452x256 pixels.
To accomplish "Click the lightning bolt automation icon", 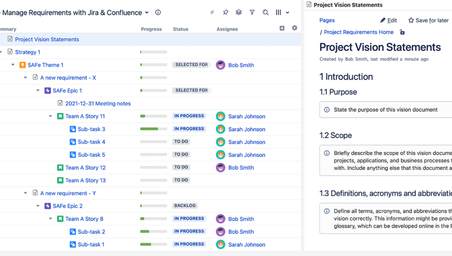I will pyautogui.click(x=212, y=12).
